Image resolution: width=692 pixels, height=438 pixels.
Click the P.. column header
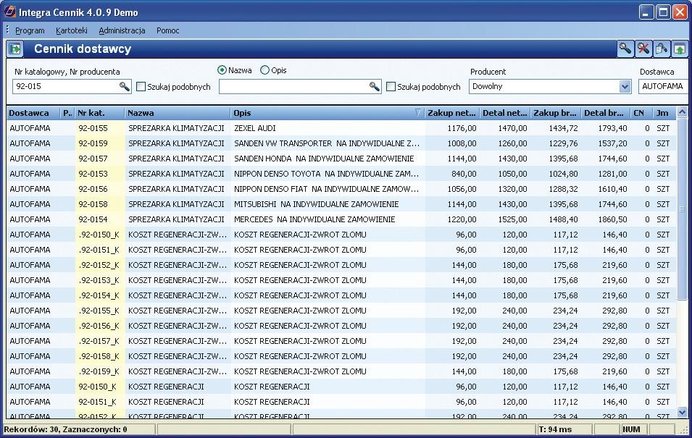tap(67, 113)
